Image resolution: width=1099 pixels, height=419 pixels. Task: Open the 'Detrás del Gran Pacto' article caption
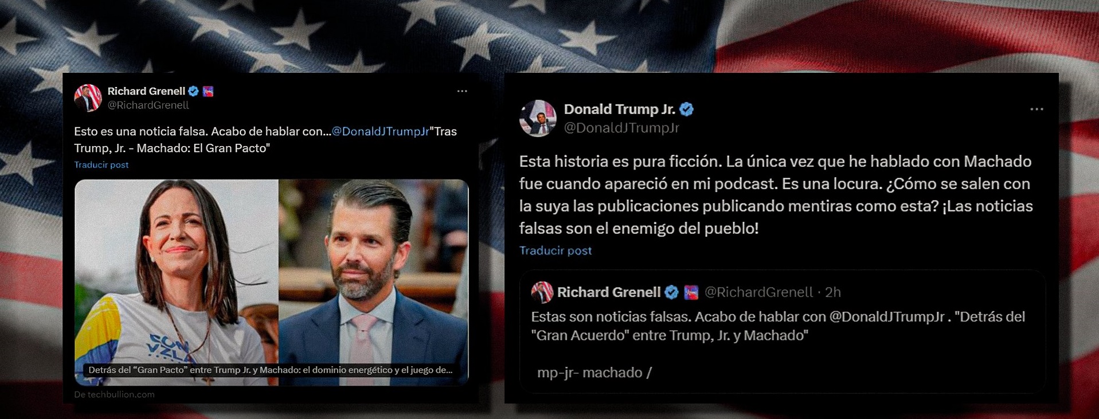(271, 370)
